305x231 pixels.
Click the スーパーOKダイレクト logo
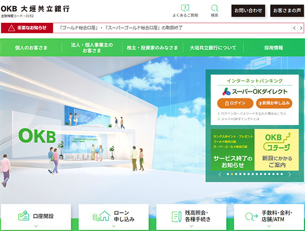coord(255,92)
